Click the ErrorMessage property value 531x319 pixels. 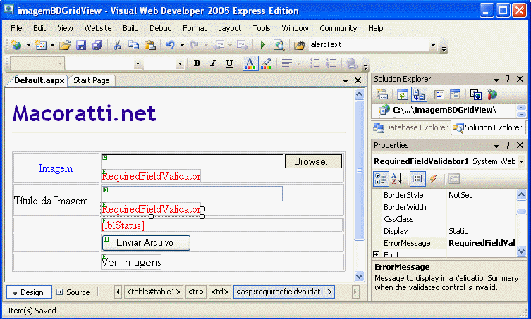click(481, 243)
